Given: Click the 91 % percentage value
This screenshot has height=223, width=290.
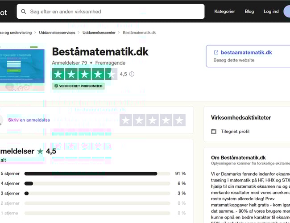Looking at the screenshot, I should pyautogui.click(x=180, y=173).
